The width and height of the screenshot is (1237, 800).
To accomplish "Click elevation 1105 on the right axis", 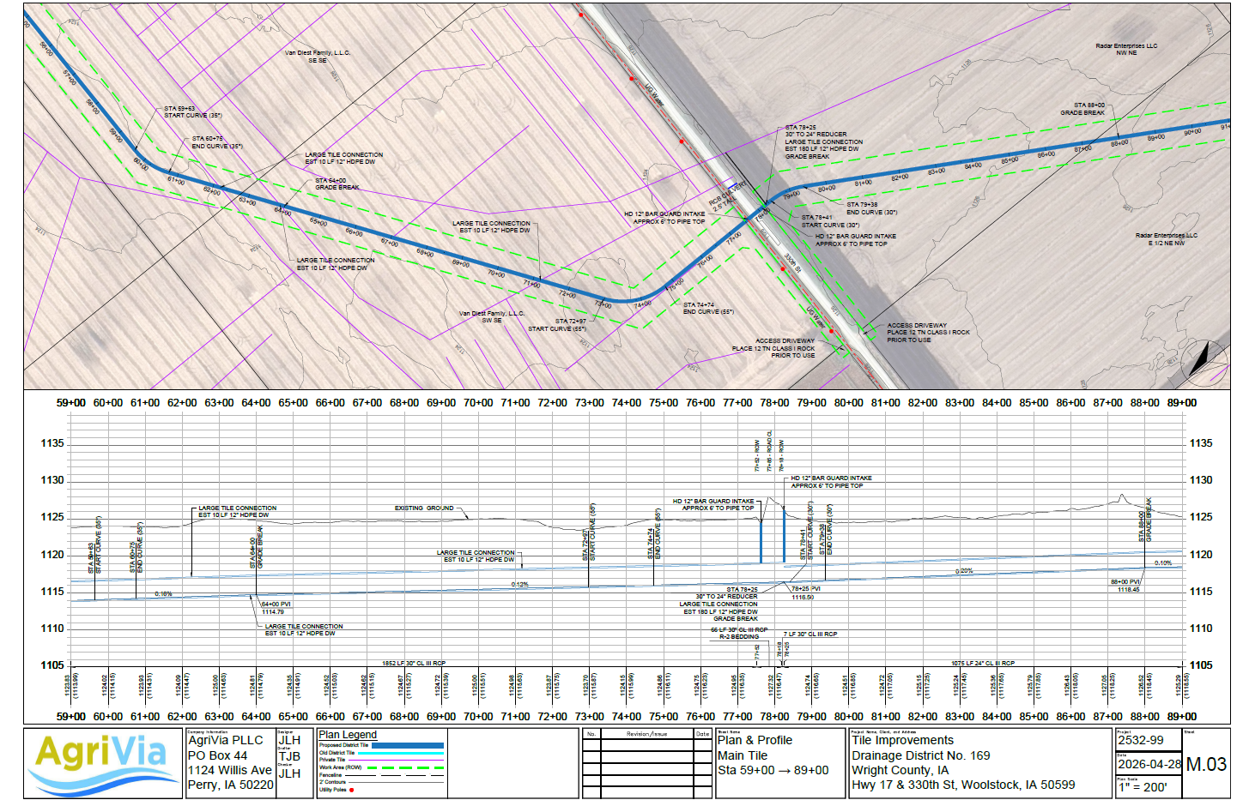I will (x=1201, y=665).
